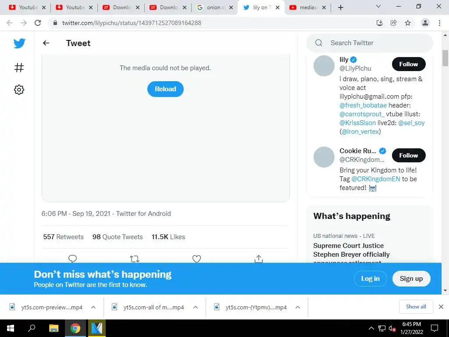Click the retweet icon under the tweet
Image resolution: width=449 pixels, height=337 pixels.
[x=134, y=259]
